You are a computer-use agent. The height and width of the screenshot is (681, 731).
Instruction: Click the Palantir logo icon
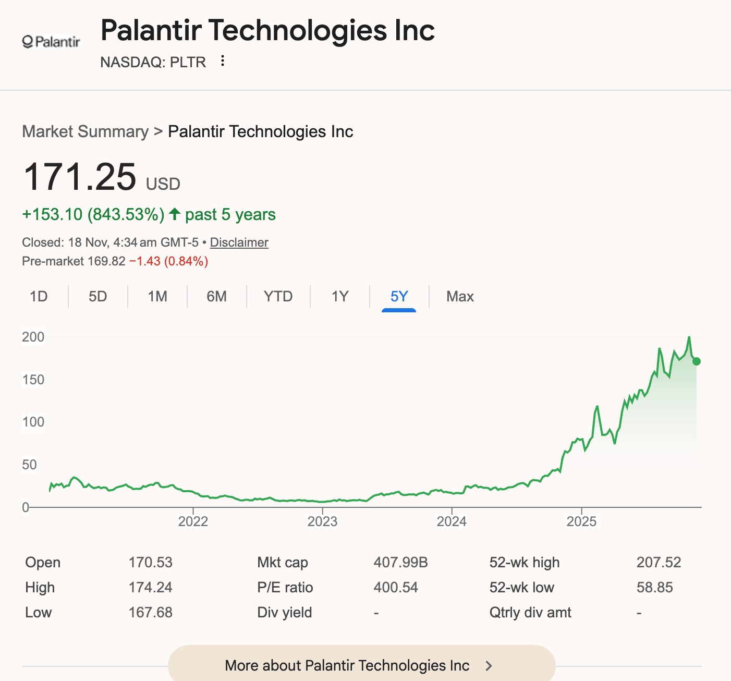(x=51, y=42)
